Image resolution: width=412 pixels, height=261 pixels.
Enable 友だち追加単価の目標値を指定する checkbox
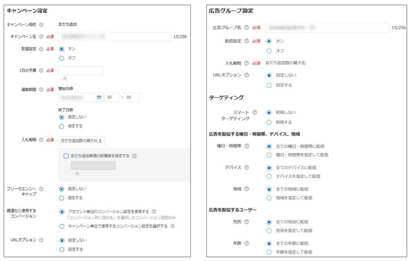[66, 156]
